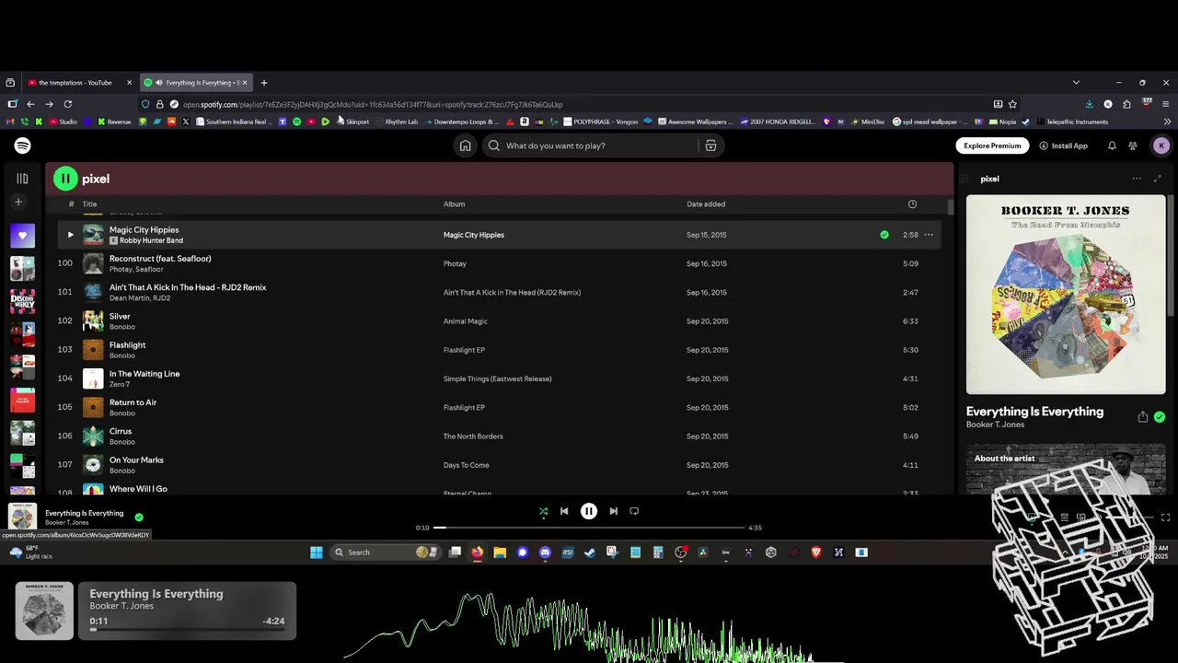Toggle saved check in bottom player bar
Screen dimensions: 1178x663
[x=139, y=518]
